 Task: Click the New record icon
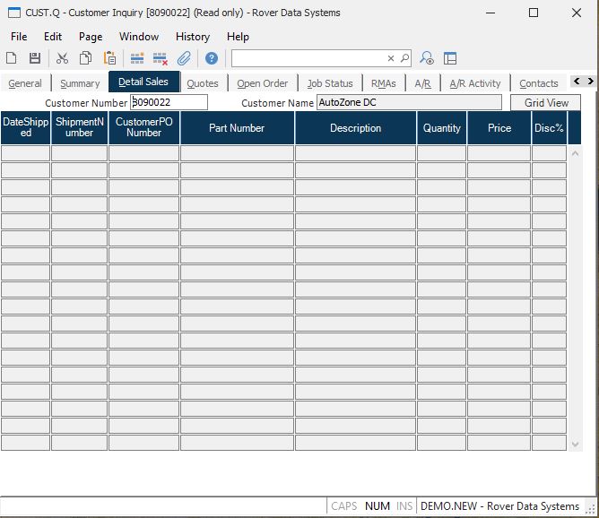click(x=12, y=58)
